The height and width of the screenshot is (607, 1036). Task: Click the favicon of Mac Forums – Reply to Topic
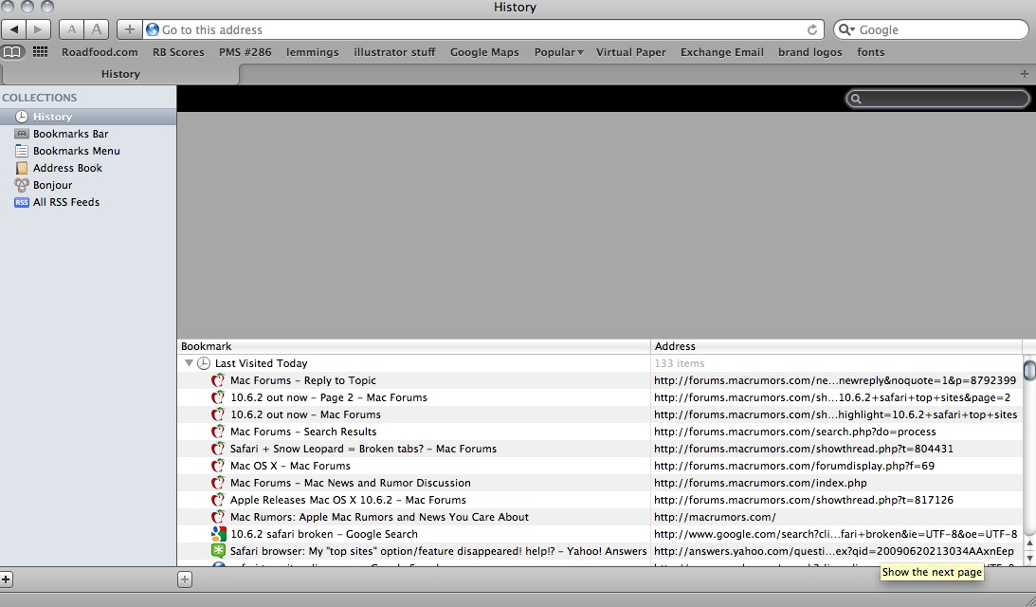[x=217, y=380]
